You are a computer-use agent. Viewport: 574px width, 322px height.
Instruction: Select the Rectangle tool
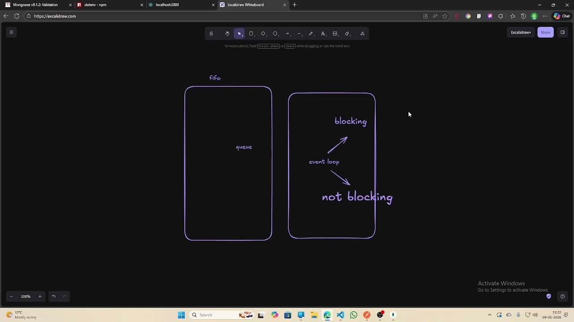[251, 34]
